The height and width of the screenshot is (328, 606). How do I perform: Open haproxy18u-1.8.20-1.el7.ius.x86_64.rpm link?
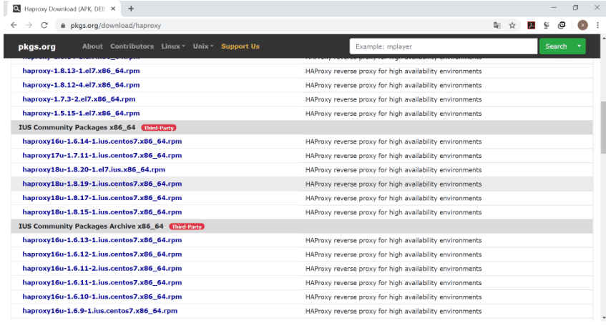coord(94,169)
